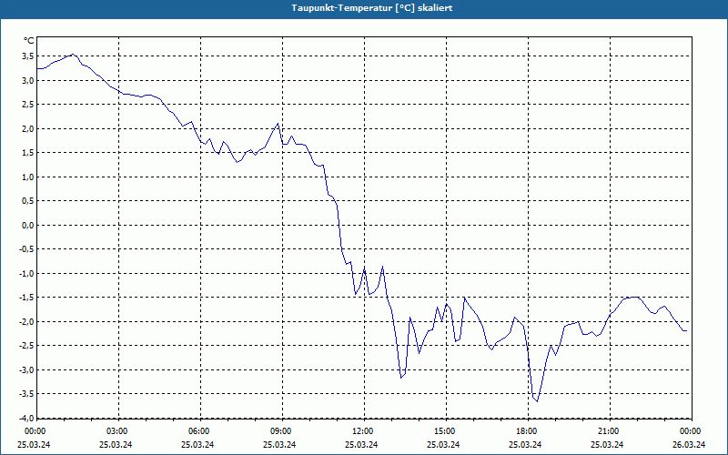Image resolution: width=728 pixels, height=455 pixels.
Task: Click the -1,0 y-axis label
Action: coord(26,274)
